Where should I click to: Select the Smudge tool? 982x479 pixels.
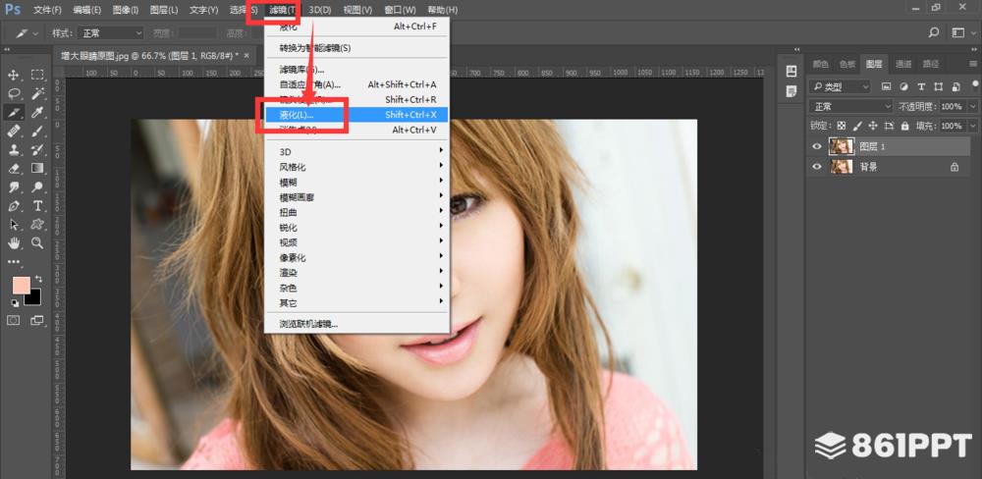click(13, 187)
